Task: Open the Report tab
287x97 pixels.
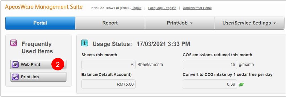Action: click(110, 23)
